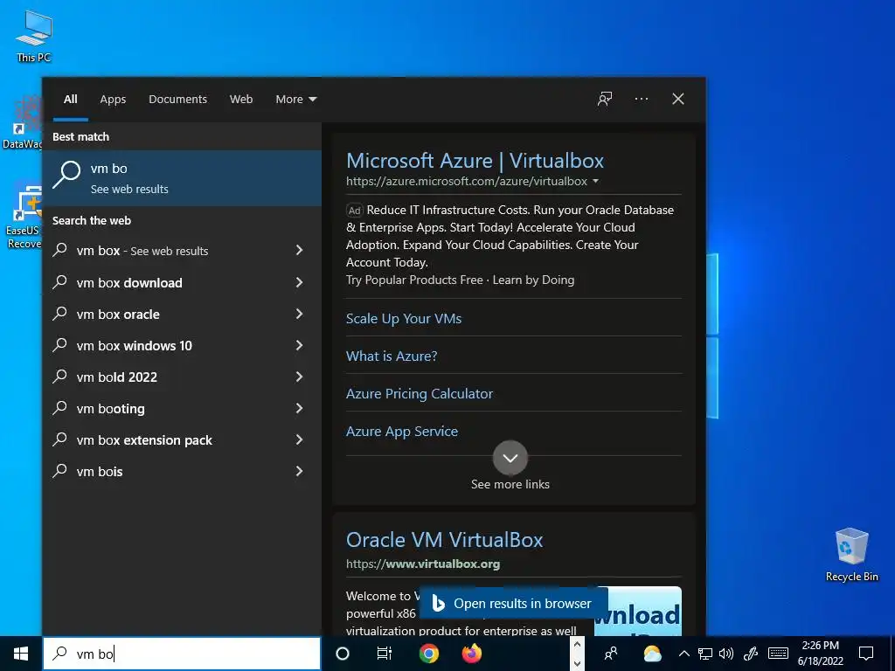Open the three-dot options menu in search panel
This screenshot has height=671, width=895.
click(642, 100)
